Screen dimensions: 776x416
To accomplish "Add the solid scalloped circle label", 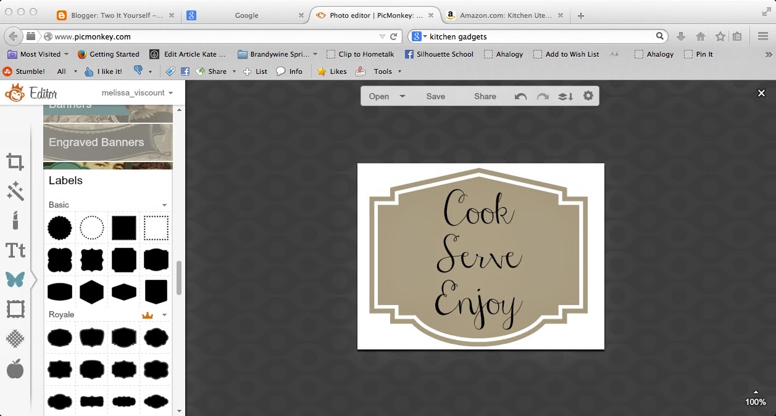I will [x=60, y=228].
